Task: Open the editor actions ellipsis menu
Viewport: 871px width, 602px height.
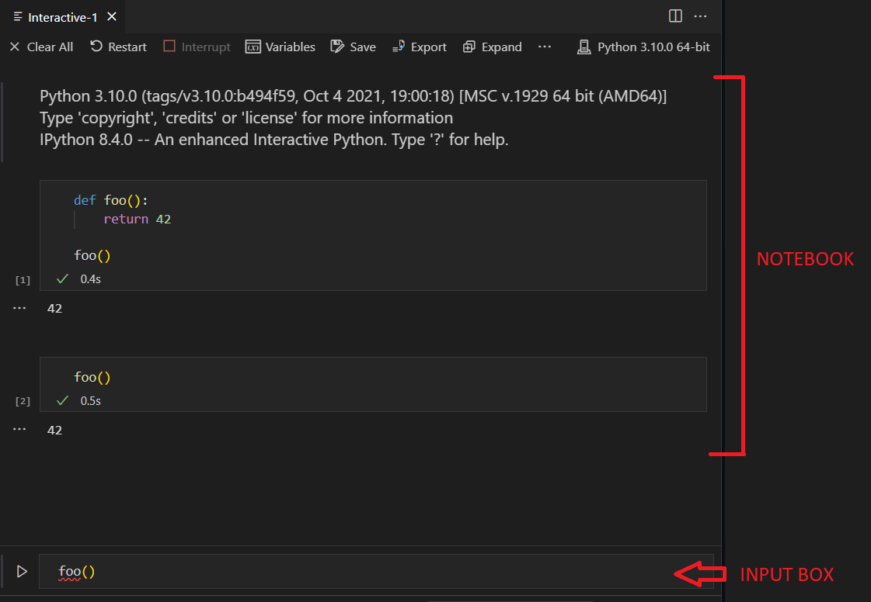Action: (701, 16)
